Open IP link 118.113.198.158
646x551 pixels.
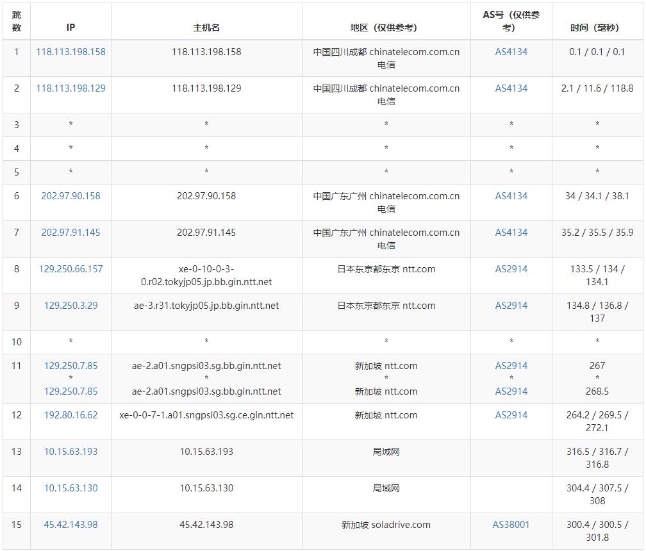click(71, 52)
